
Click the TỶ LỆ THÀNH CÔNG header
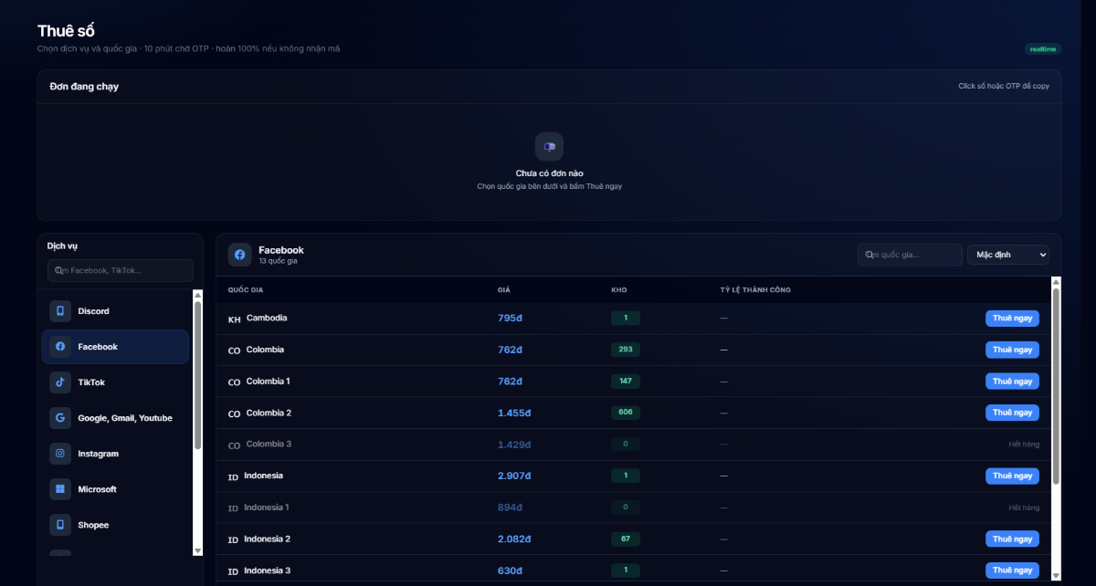(755, 290)
